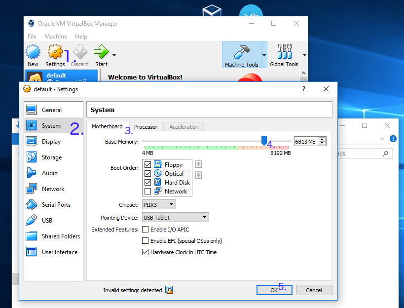Image resolution: width=404 pixels, height=308 pixels.
Task: Click the New machine toolbar icon
Action: [33, 52]
